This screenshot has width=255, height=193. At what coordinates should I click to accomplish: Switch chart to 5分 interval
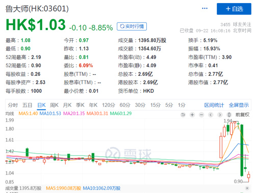pyautogui.click(x=169, y=105)
